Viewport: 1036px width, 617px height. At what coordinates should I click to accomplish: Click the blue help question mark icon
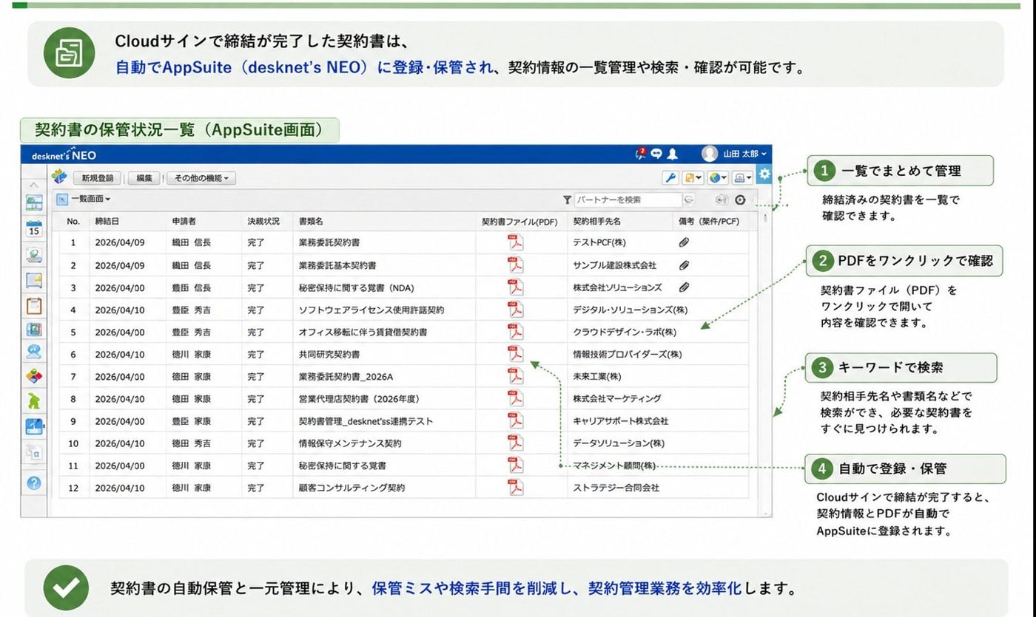[34, 483]
